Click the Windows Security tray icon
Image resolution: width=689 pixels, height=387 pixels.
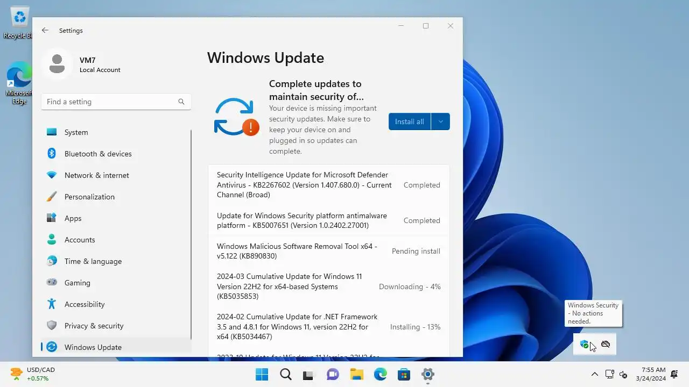[585, 345]
